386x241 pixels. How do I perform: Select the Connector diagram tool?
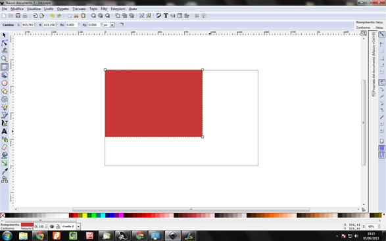[4, 179]
